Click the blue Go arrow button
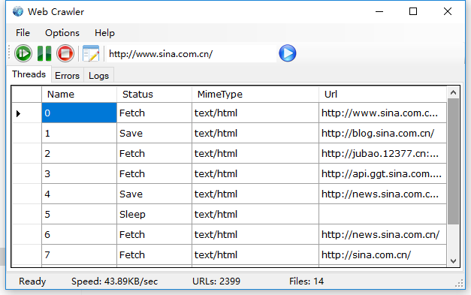471x295 pixels. [x=288, y=53]
